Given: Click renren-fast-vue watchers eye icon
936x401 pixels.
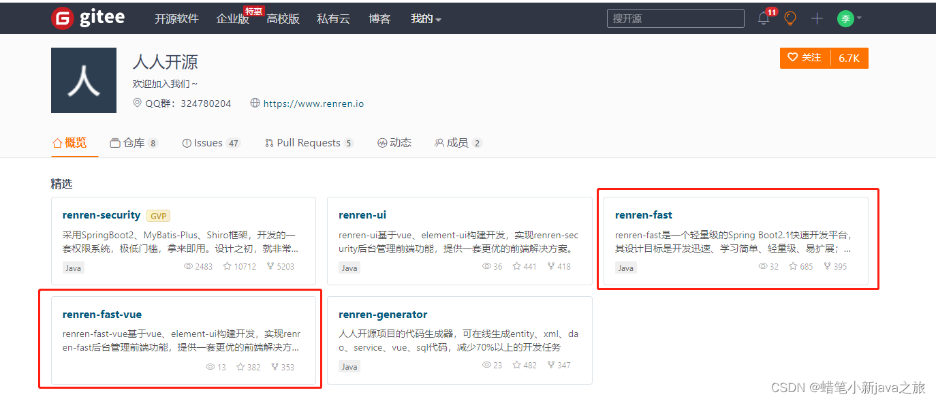Looking at the screenshot, I should tap(210, 366).
